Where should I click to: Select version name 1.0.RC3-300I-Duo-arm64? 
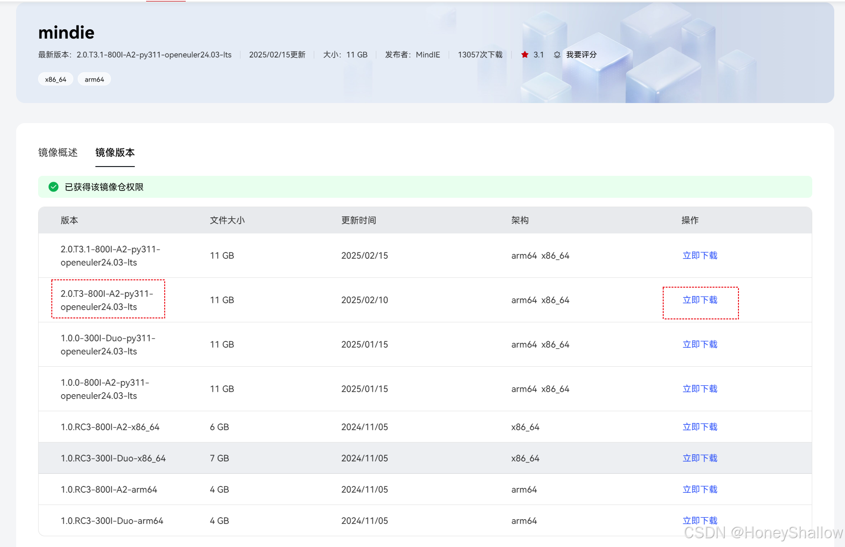click(x=112, y=521)
